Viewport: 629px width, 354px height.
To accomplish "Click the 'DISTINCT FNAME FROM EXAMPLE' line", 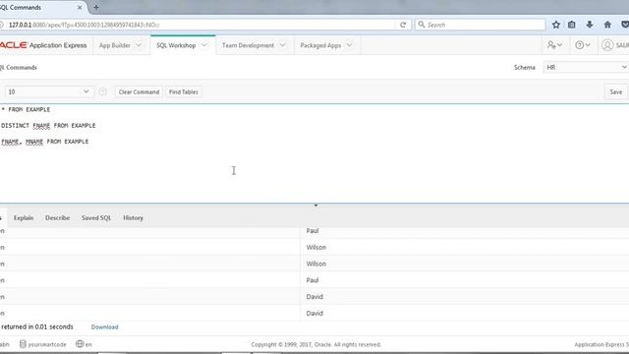I will [x=48, y=126].
